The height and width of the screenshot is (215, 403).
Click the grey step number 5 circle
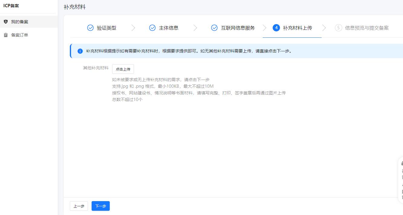(338, 28)
